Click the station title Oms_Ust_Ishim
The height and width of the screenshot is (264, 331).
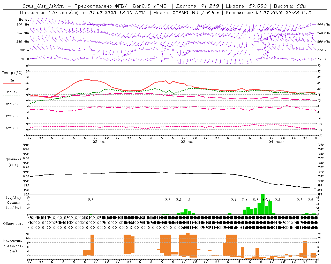43,6
